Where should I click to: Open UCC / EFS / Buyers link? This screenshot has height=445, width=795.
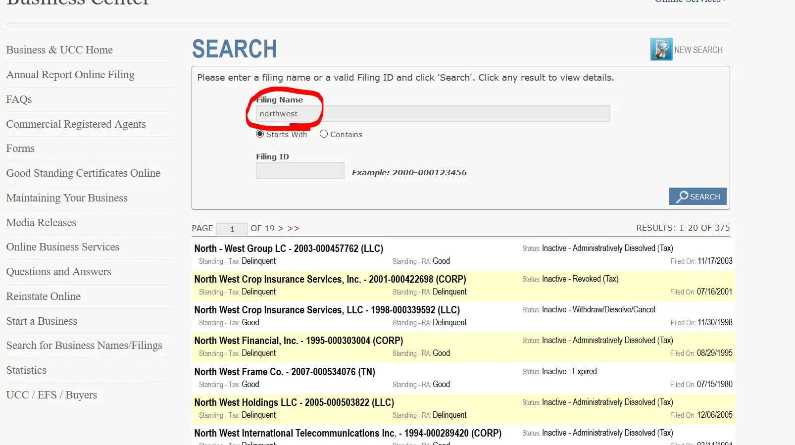point(51,395)
